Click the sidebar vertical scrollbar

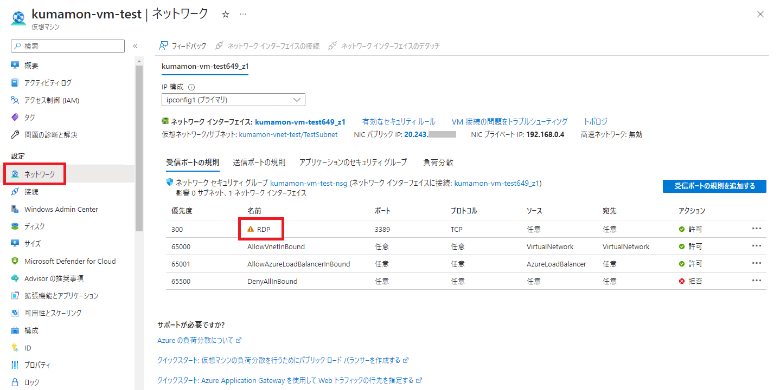click(139, 146)
